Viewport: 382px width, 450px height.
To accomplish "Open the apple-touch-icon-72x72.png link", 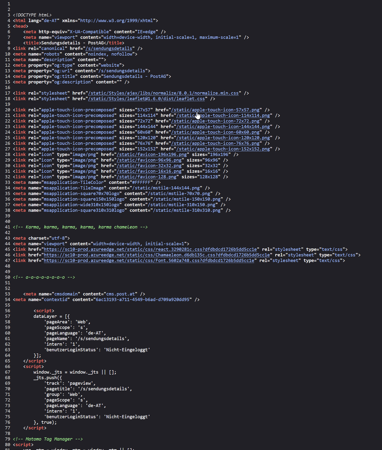I will pos(216,121).
